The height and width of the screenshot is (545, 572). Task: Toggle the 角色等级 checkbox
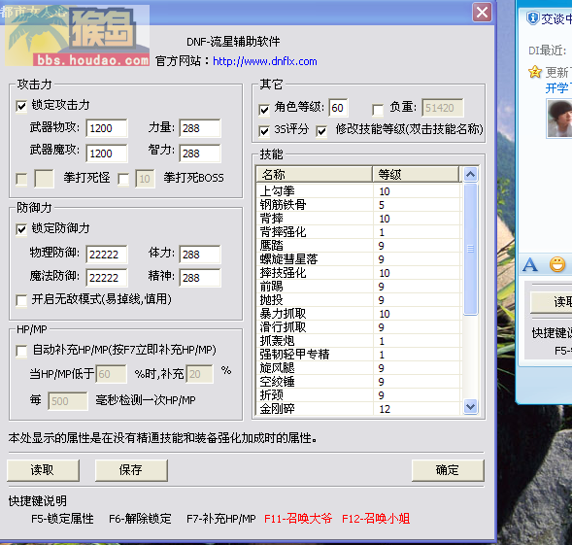pyautogui.click(x=264, y=109)
